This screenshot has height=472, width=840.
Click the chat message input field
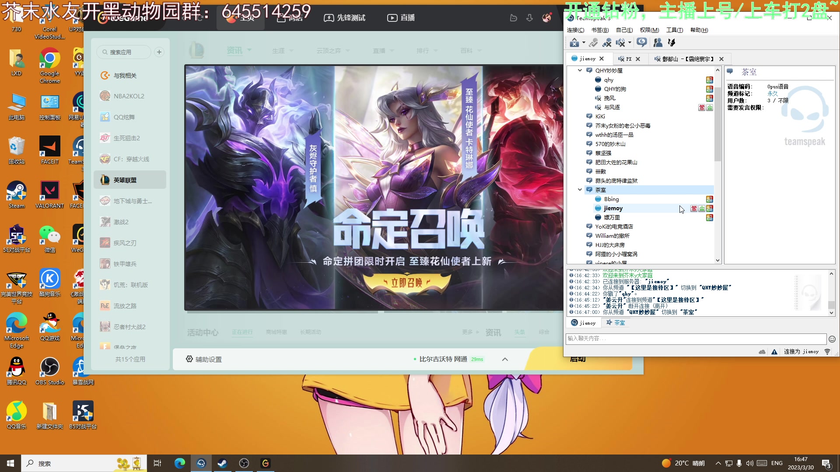pos(696,338)
